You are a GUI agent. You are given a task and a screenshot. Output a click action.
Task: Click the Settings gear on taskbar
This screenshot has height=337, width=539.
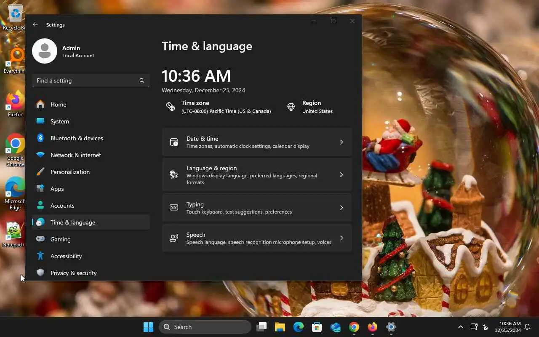(391, 327)
